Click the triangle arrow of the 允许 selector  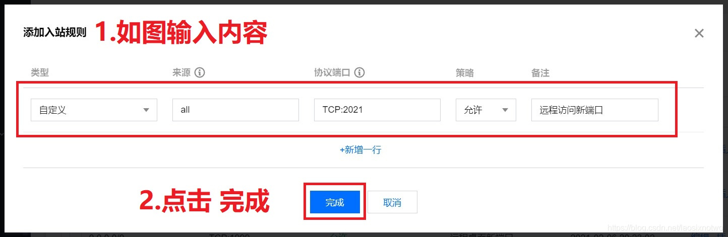(x=505, y=110)
